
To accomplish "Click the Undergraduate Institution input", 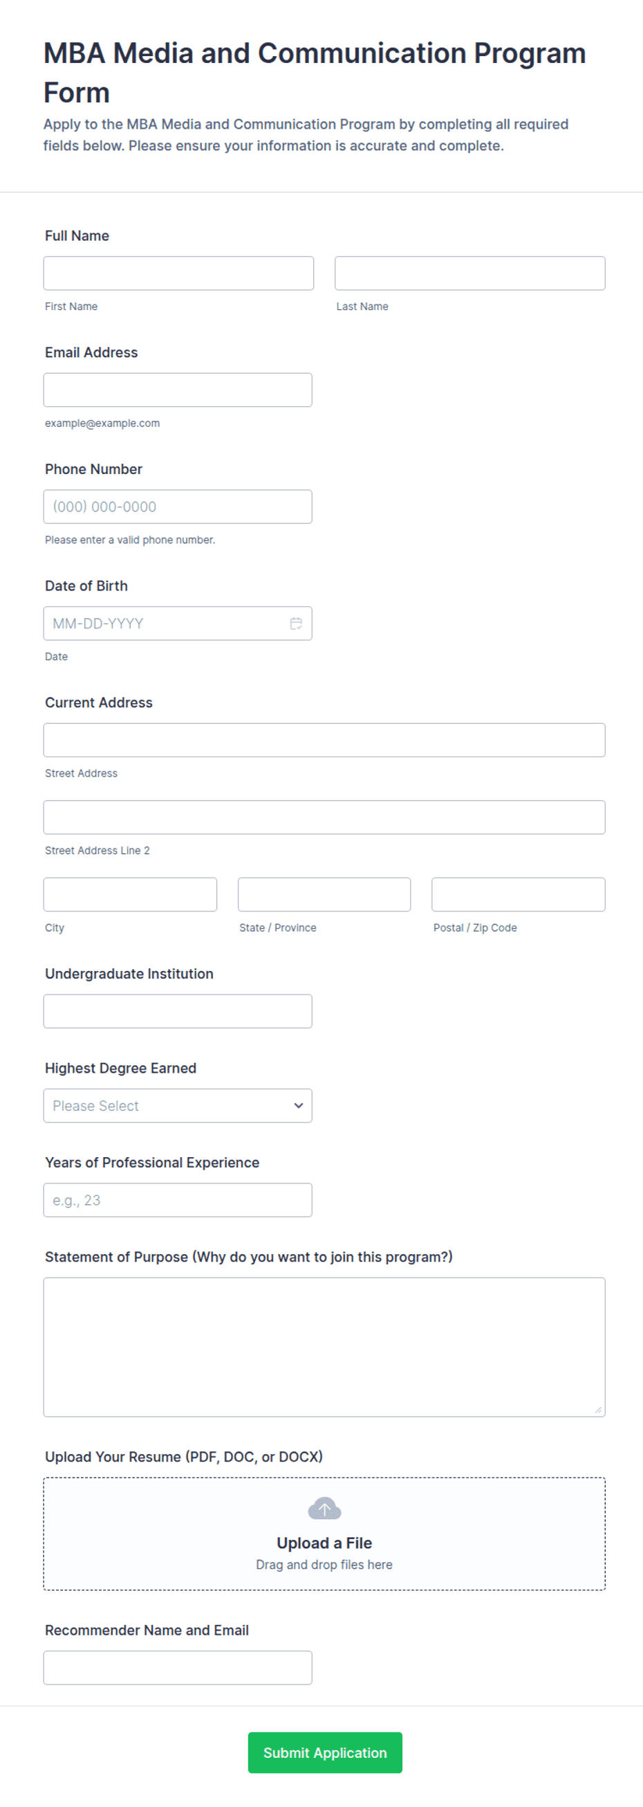I will (x=178, y=1011).
